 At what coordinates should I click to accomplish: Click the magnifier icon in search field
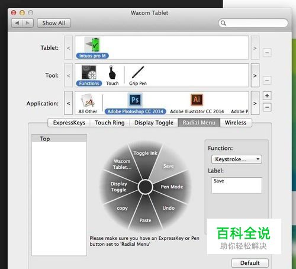[223, 23]
